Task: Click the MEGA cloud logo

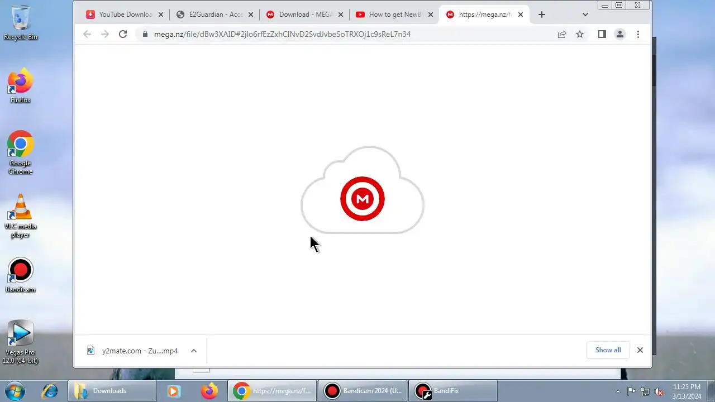Action: tap(363, 190)
